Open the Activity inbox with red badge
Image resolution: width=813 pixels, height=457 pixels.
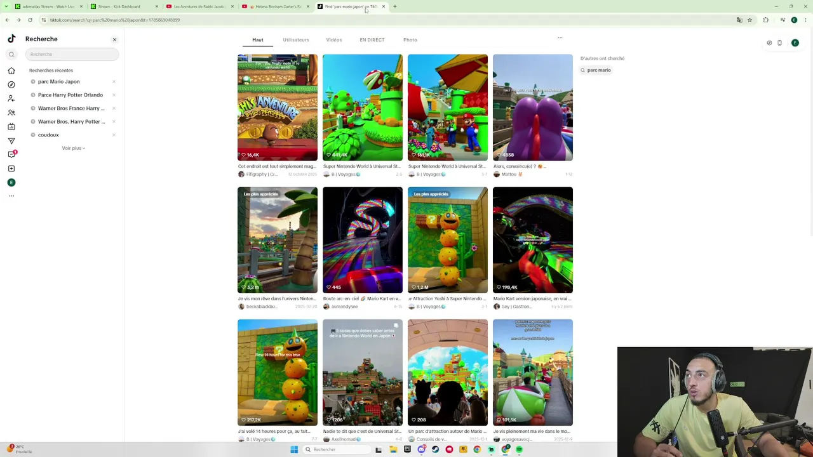click(x=11, y=154)
